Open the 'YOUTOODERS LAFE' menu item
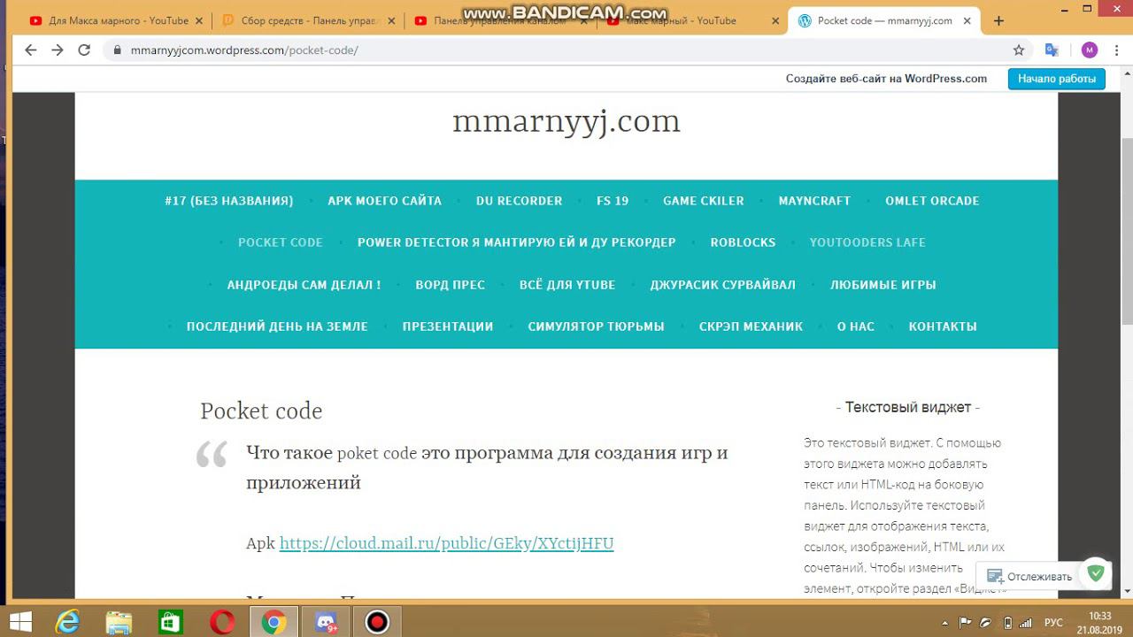 pos(867,242)
